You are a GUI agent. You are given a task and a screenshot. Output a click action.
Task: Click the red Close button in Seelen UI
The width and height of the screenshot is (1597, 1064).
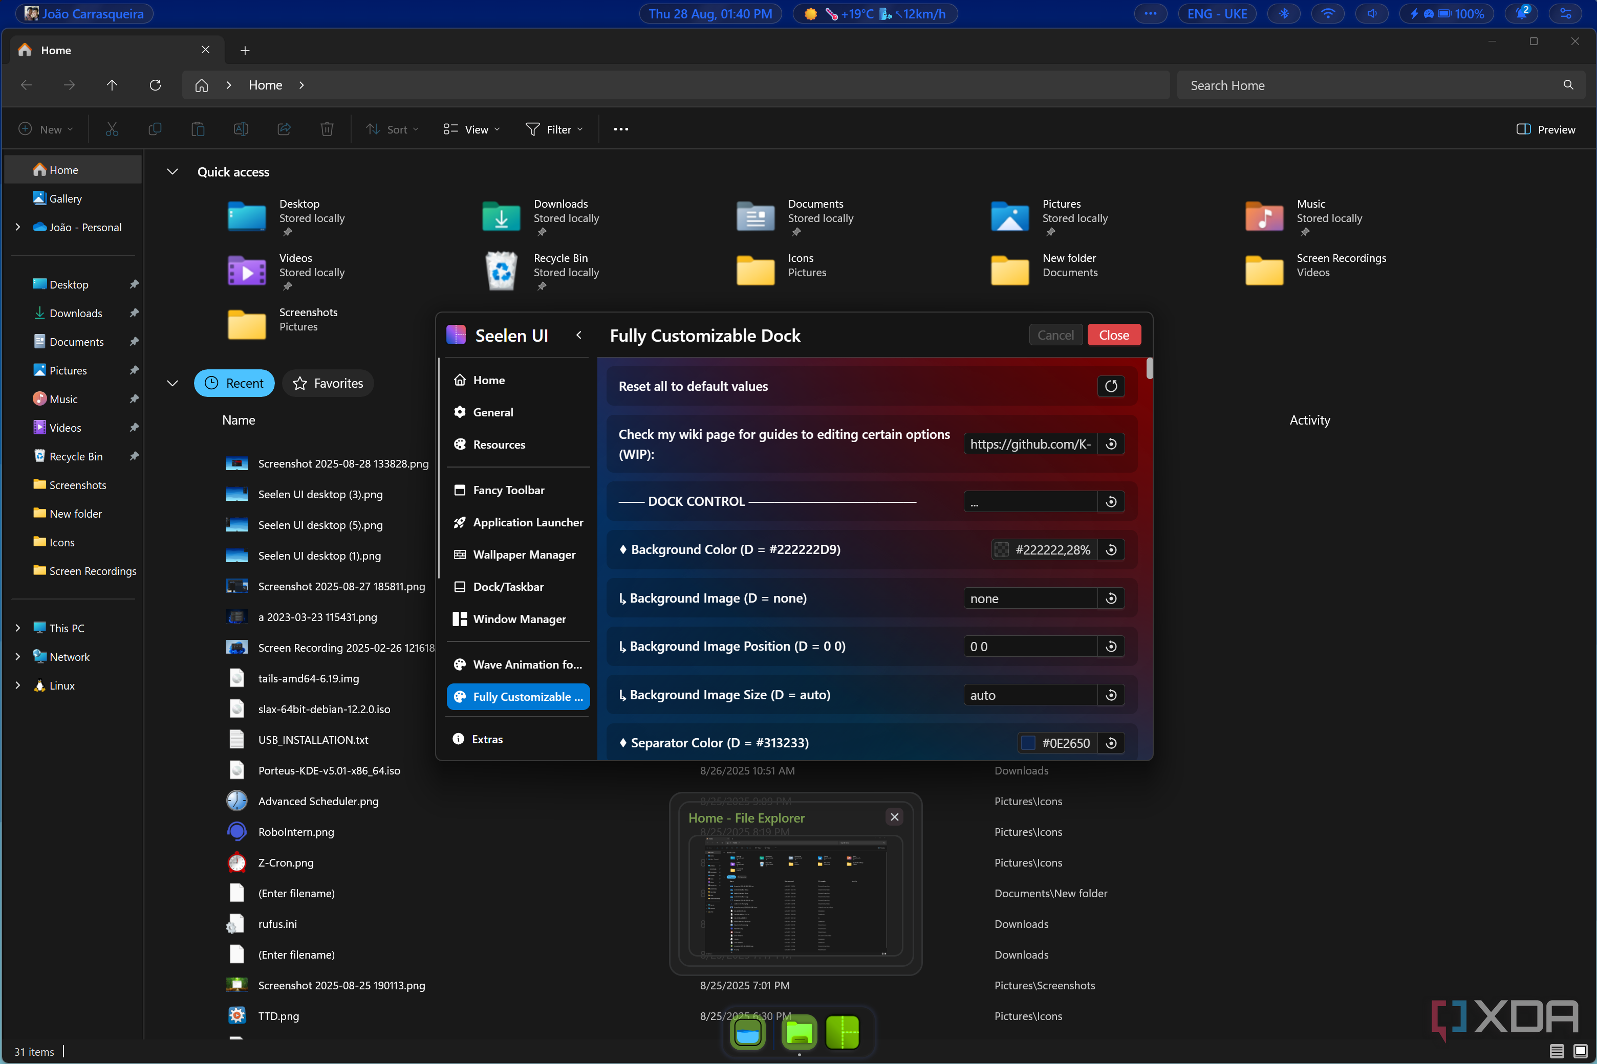point(1114,335)
